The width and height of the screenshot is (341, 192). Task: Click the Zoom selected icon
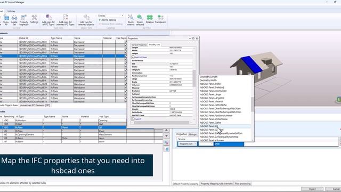click(140, 20)
